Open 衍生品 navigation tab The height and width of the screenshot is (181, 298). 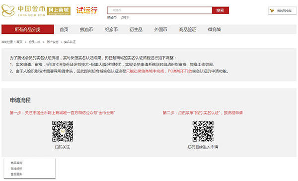point(136,29)
